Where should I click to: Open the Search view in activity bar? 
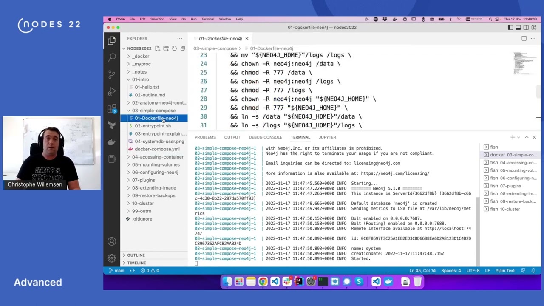(112, 57)
